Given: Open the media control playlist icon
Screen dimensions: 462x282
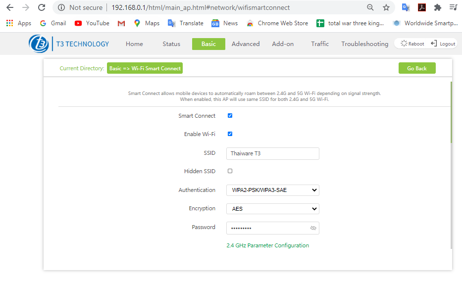Looking at the screenshot, I should [453, 7].
